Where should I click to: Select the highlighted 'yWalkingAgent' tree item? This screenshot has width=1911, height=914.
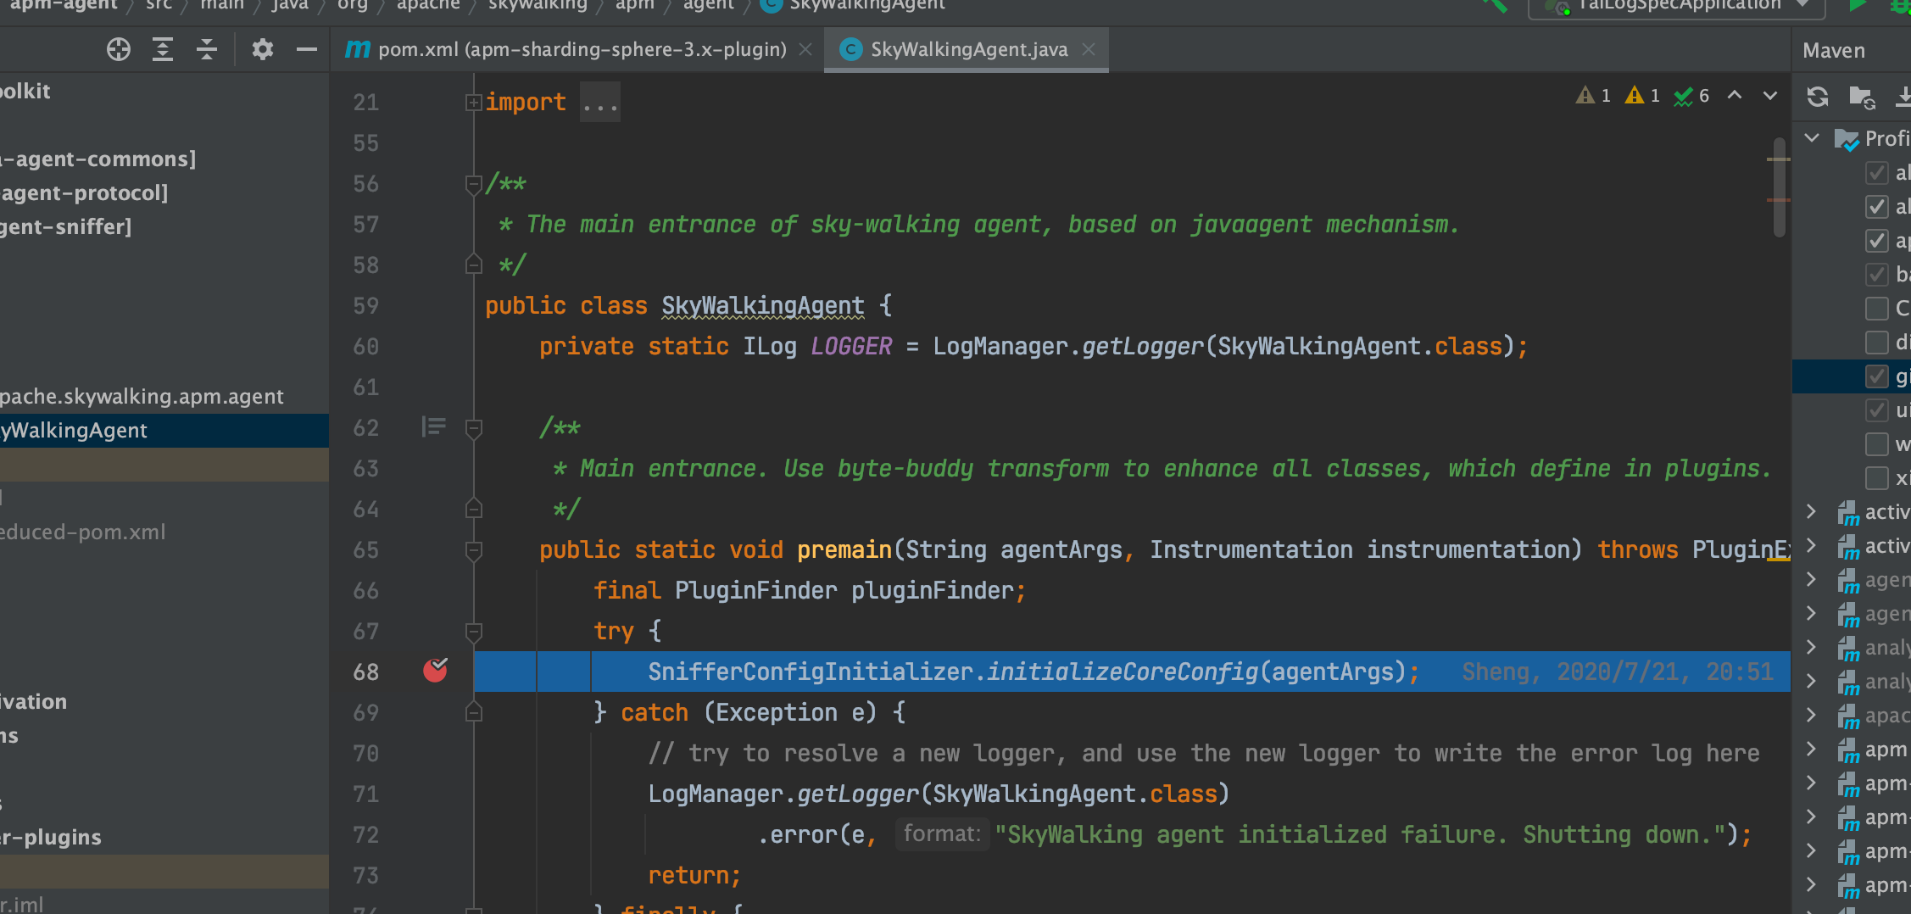click(x=164, y=431)
